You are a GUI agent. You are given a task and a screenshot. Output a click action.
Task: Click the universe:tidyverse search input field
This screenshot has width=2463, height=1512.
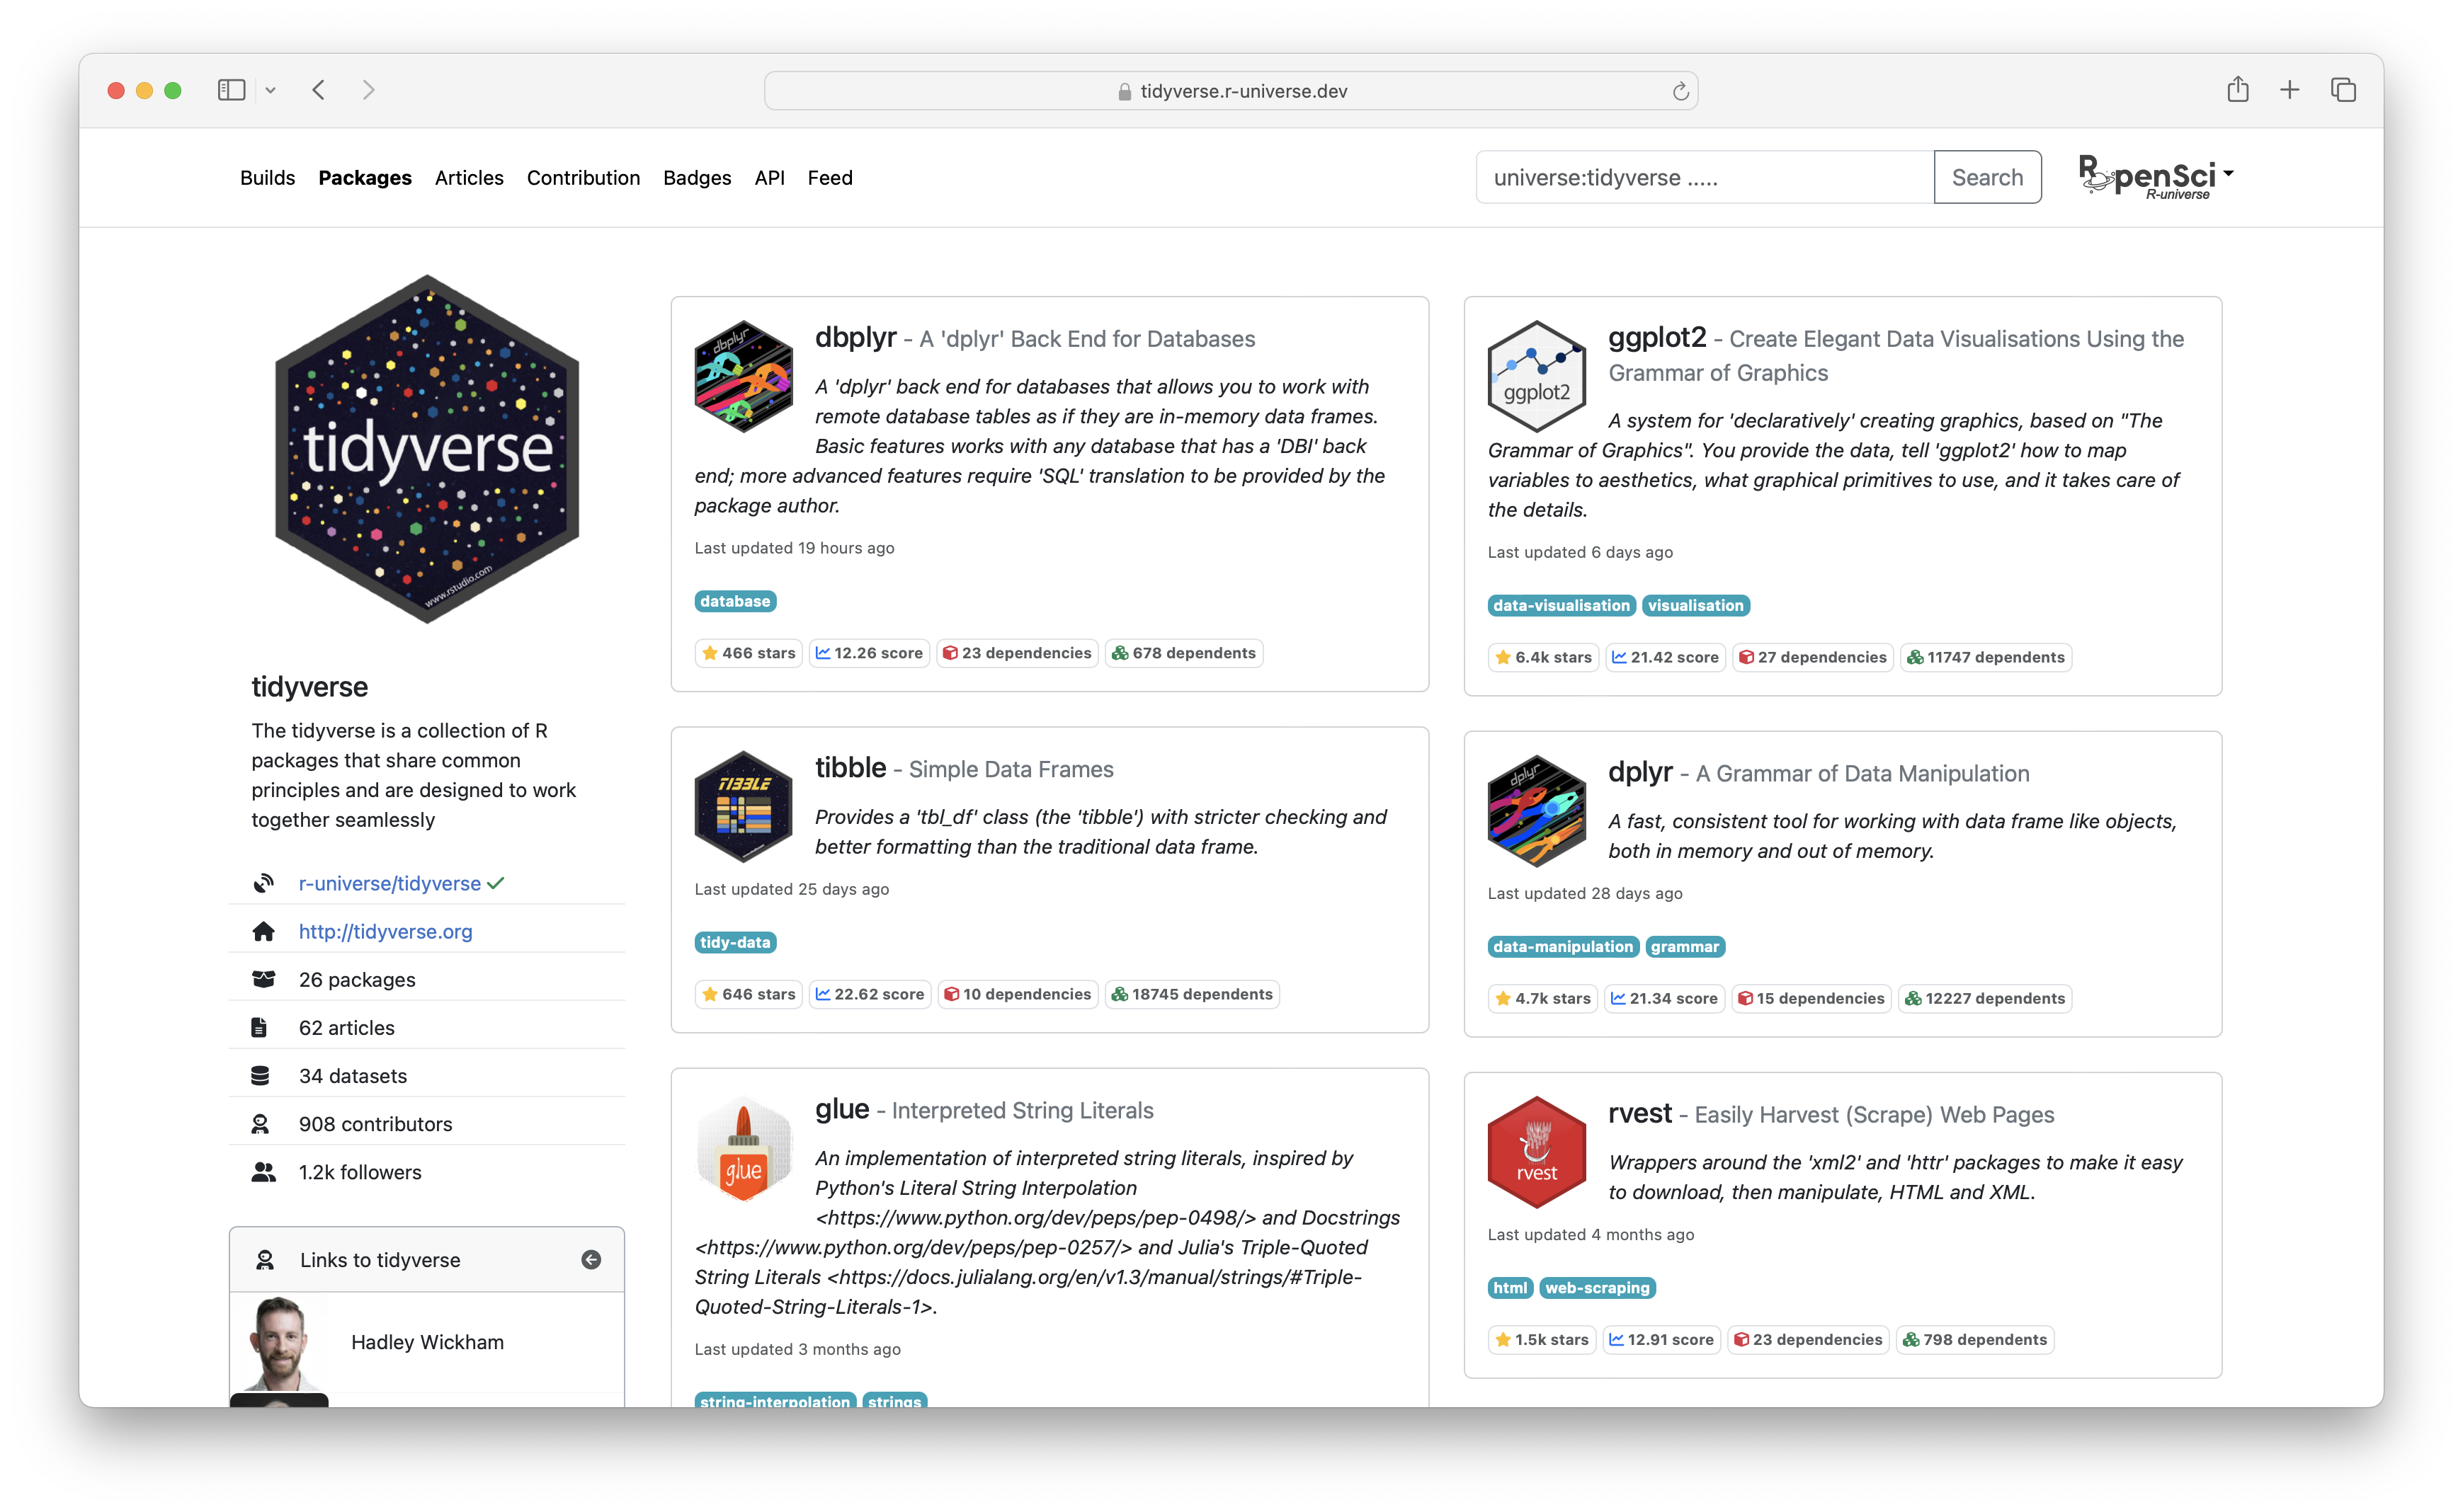(1701, 177)
